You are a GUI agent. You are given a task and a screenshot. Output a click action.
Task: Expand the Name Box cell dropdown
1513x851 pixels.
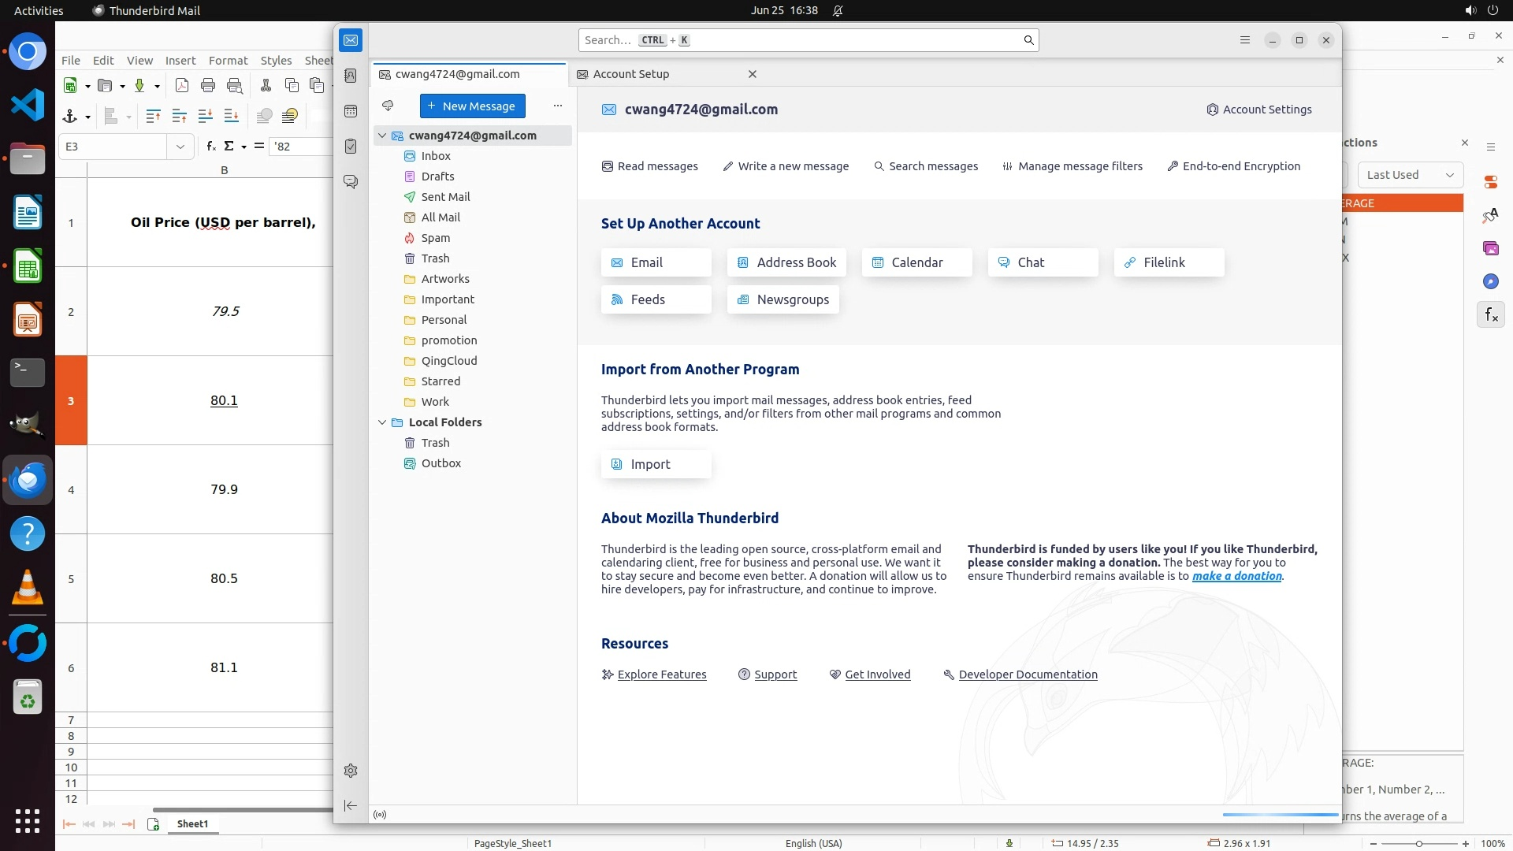pos(180,147)
